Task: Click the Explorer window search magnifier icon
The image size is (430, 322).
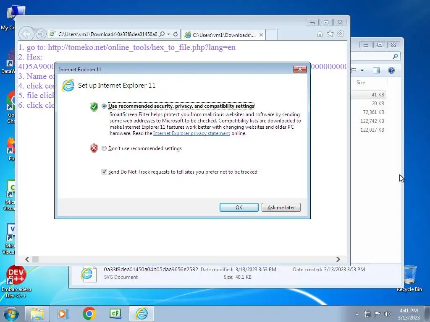Action: 395,57
